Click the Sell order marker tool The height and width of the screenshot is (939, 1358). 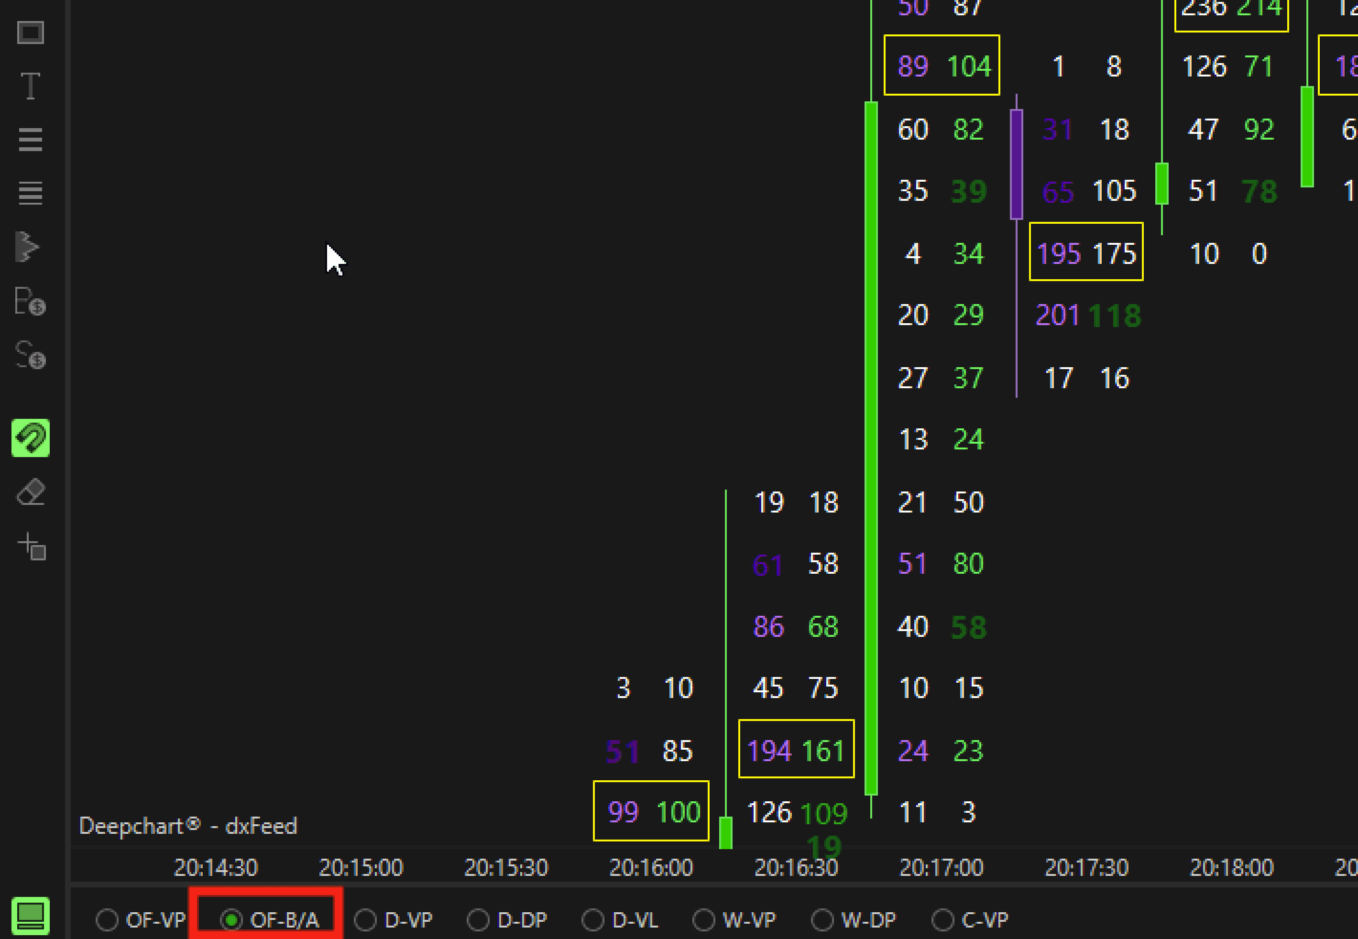[x=30, y=355]
